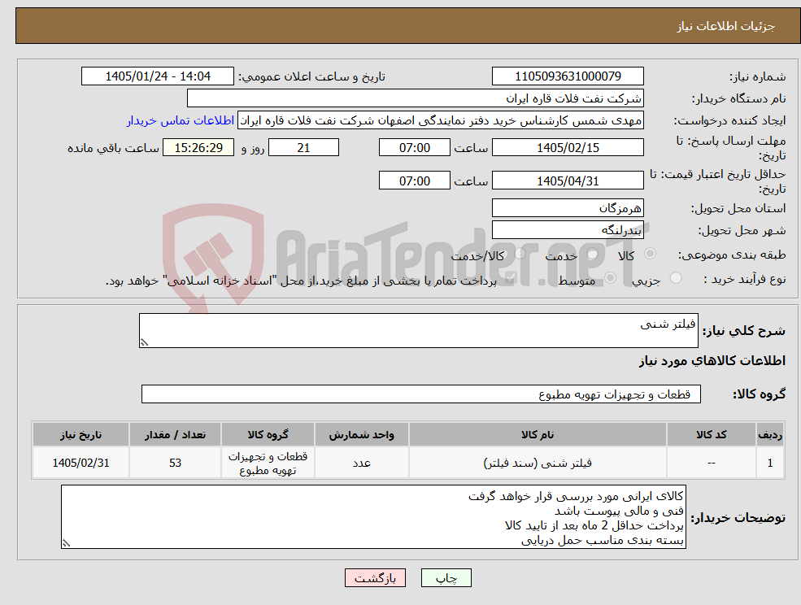Screen dimensions: 801x605
Task: Click the remaining time field 15:26:29
Action: (198, 148)
